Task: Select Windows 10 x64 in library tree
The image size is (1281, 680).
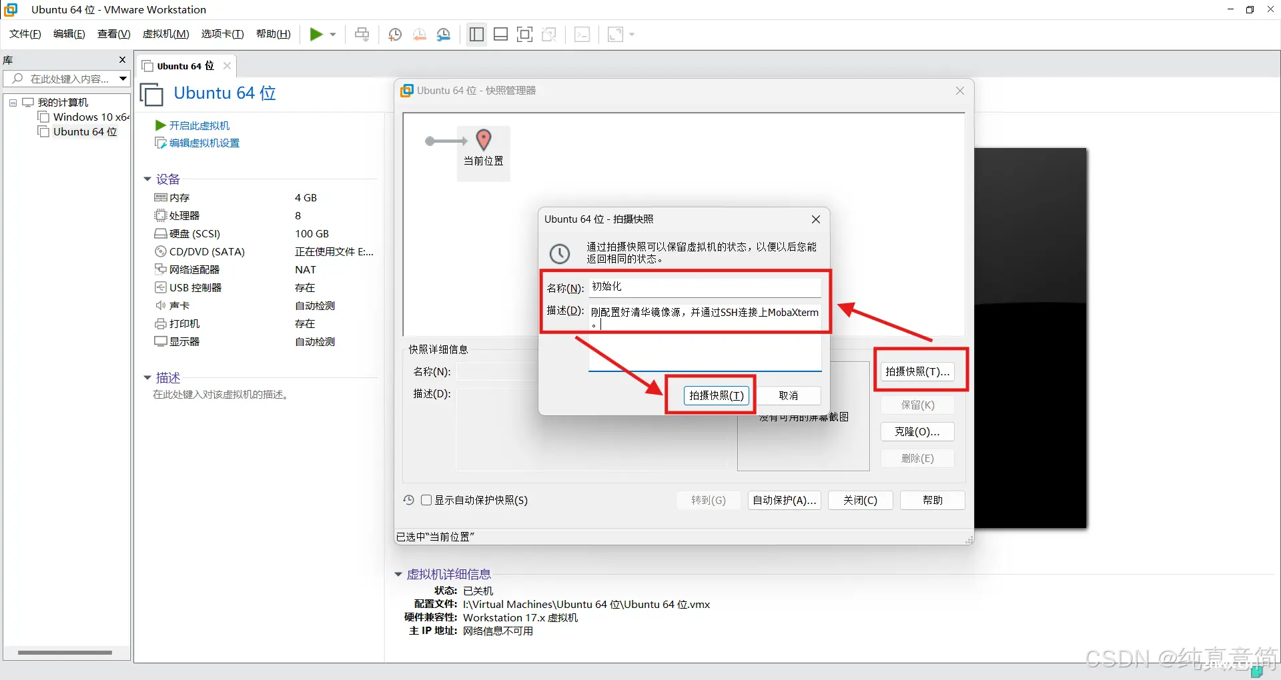Action: (84, 117)
